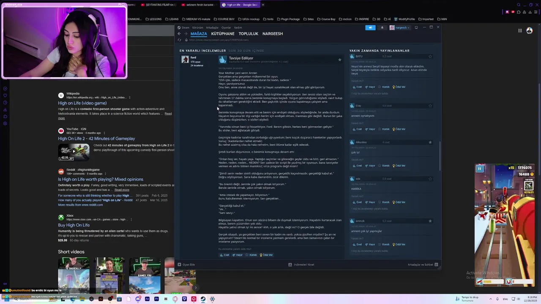Vote Evet on Alkoyboy's review
541x304 pixels.
coord(357,166)
